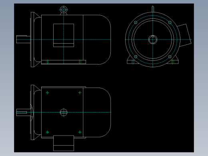Select the rounded fan cover in the side view

[x=97, y=40]
